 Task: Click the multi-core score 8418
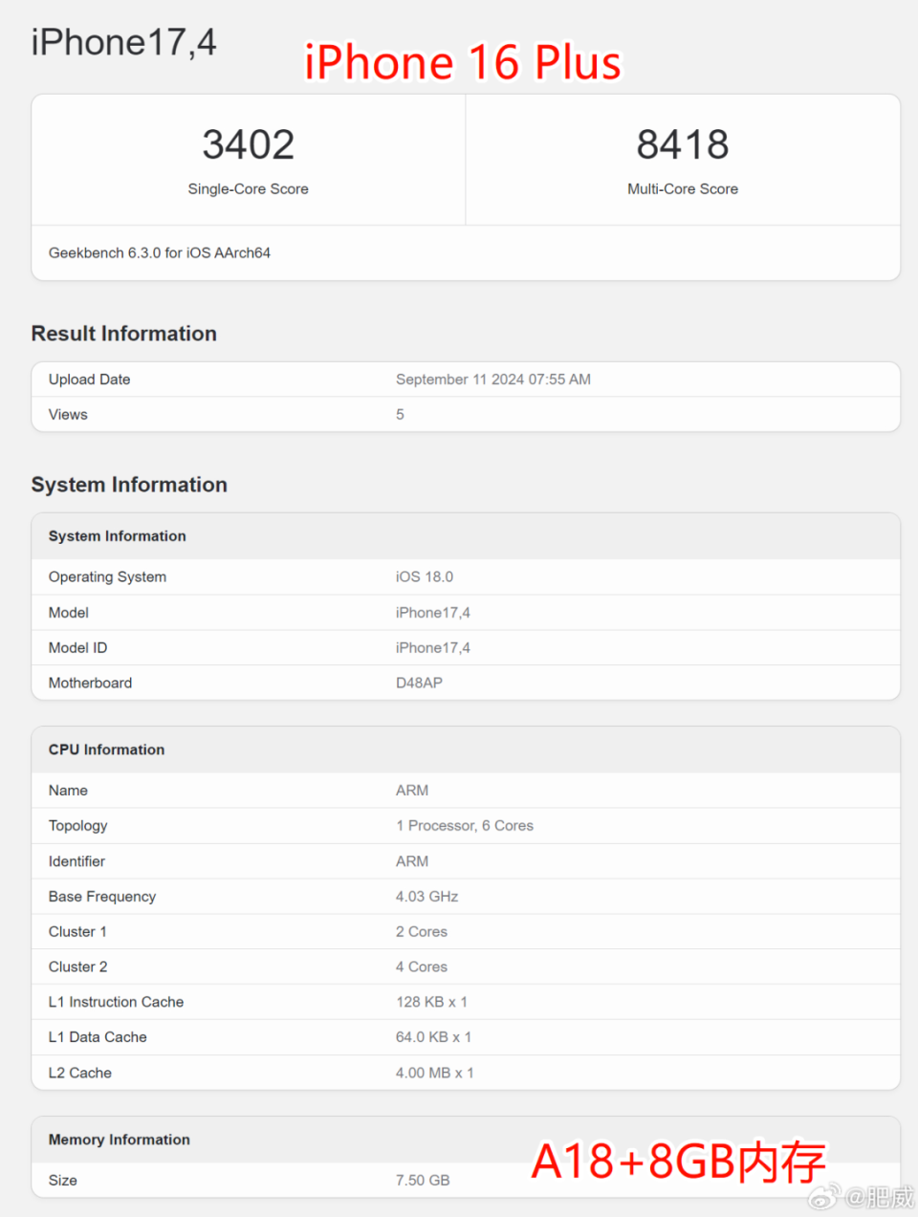point(682,145)
